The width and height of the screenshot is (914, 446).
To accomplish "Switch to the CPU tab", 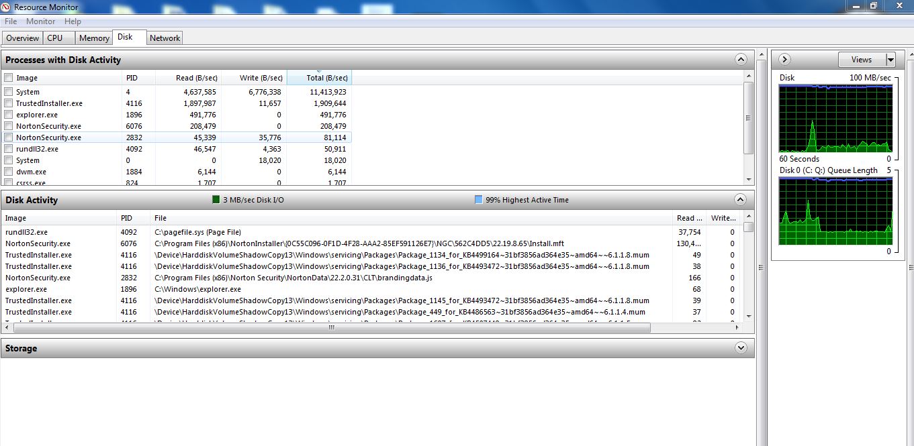I will pyautogui.click(x=55, y=38).
